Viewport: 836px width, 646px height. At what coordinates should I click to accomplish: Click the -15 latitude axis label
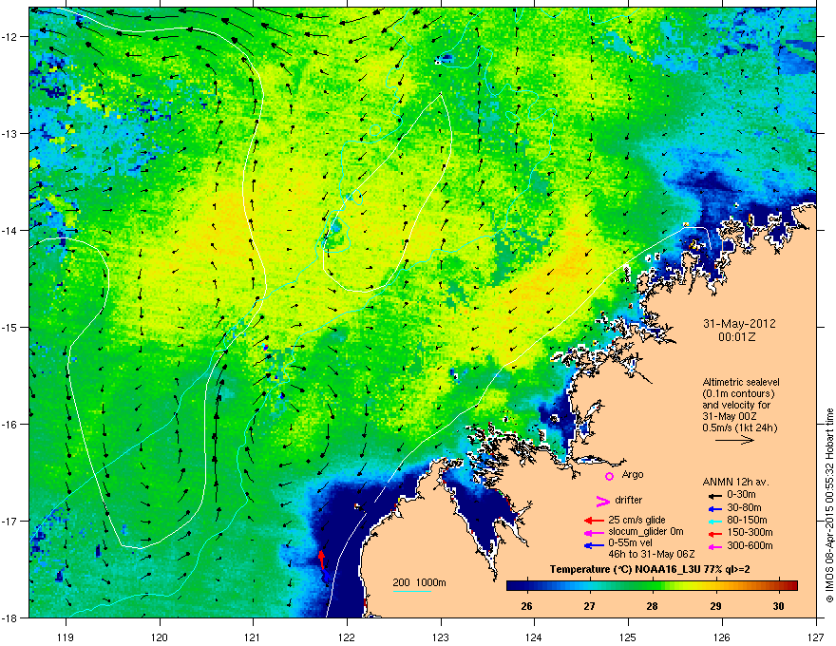[10, 328]
